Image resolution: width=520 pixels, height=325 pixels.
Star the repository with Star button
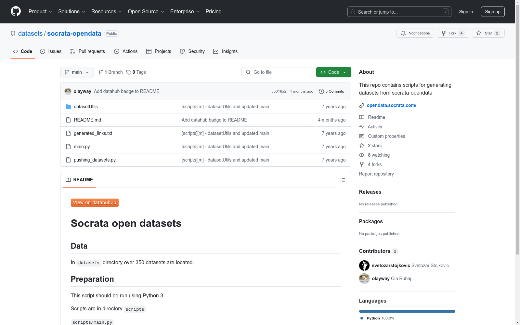point(488,33)
